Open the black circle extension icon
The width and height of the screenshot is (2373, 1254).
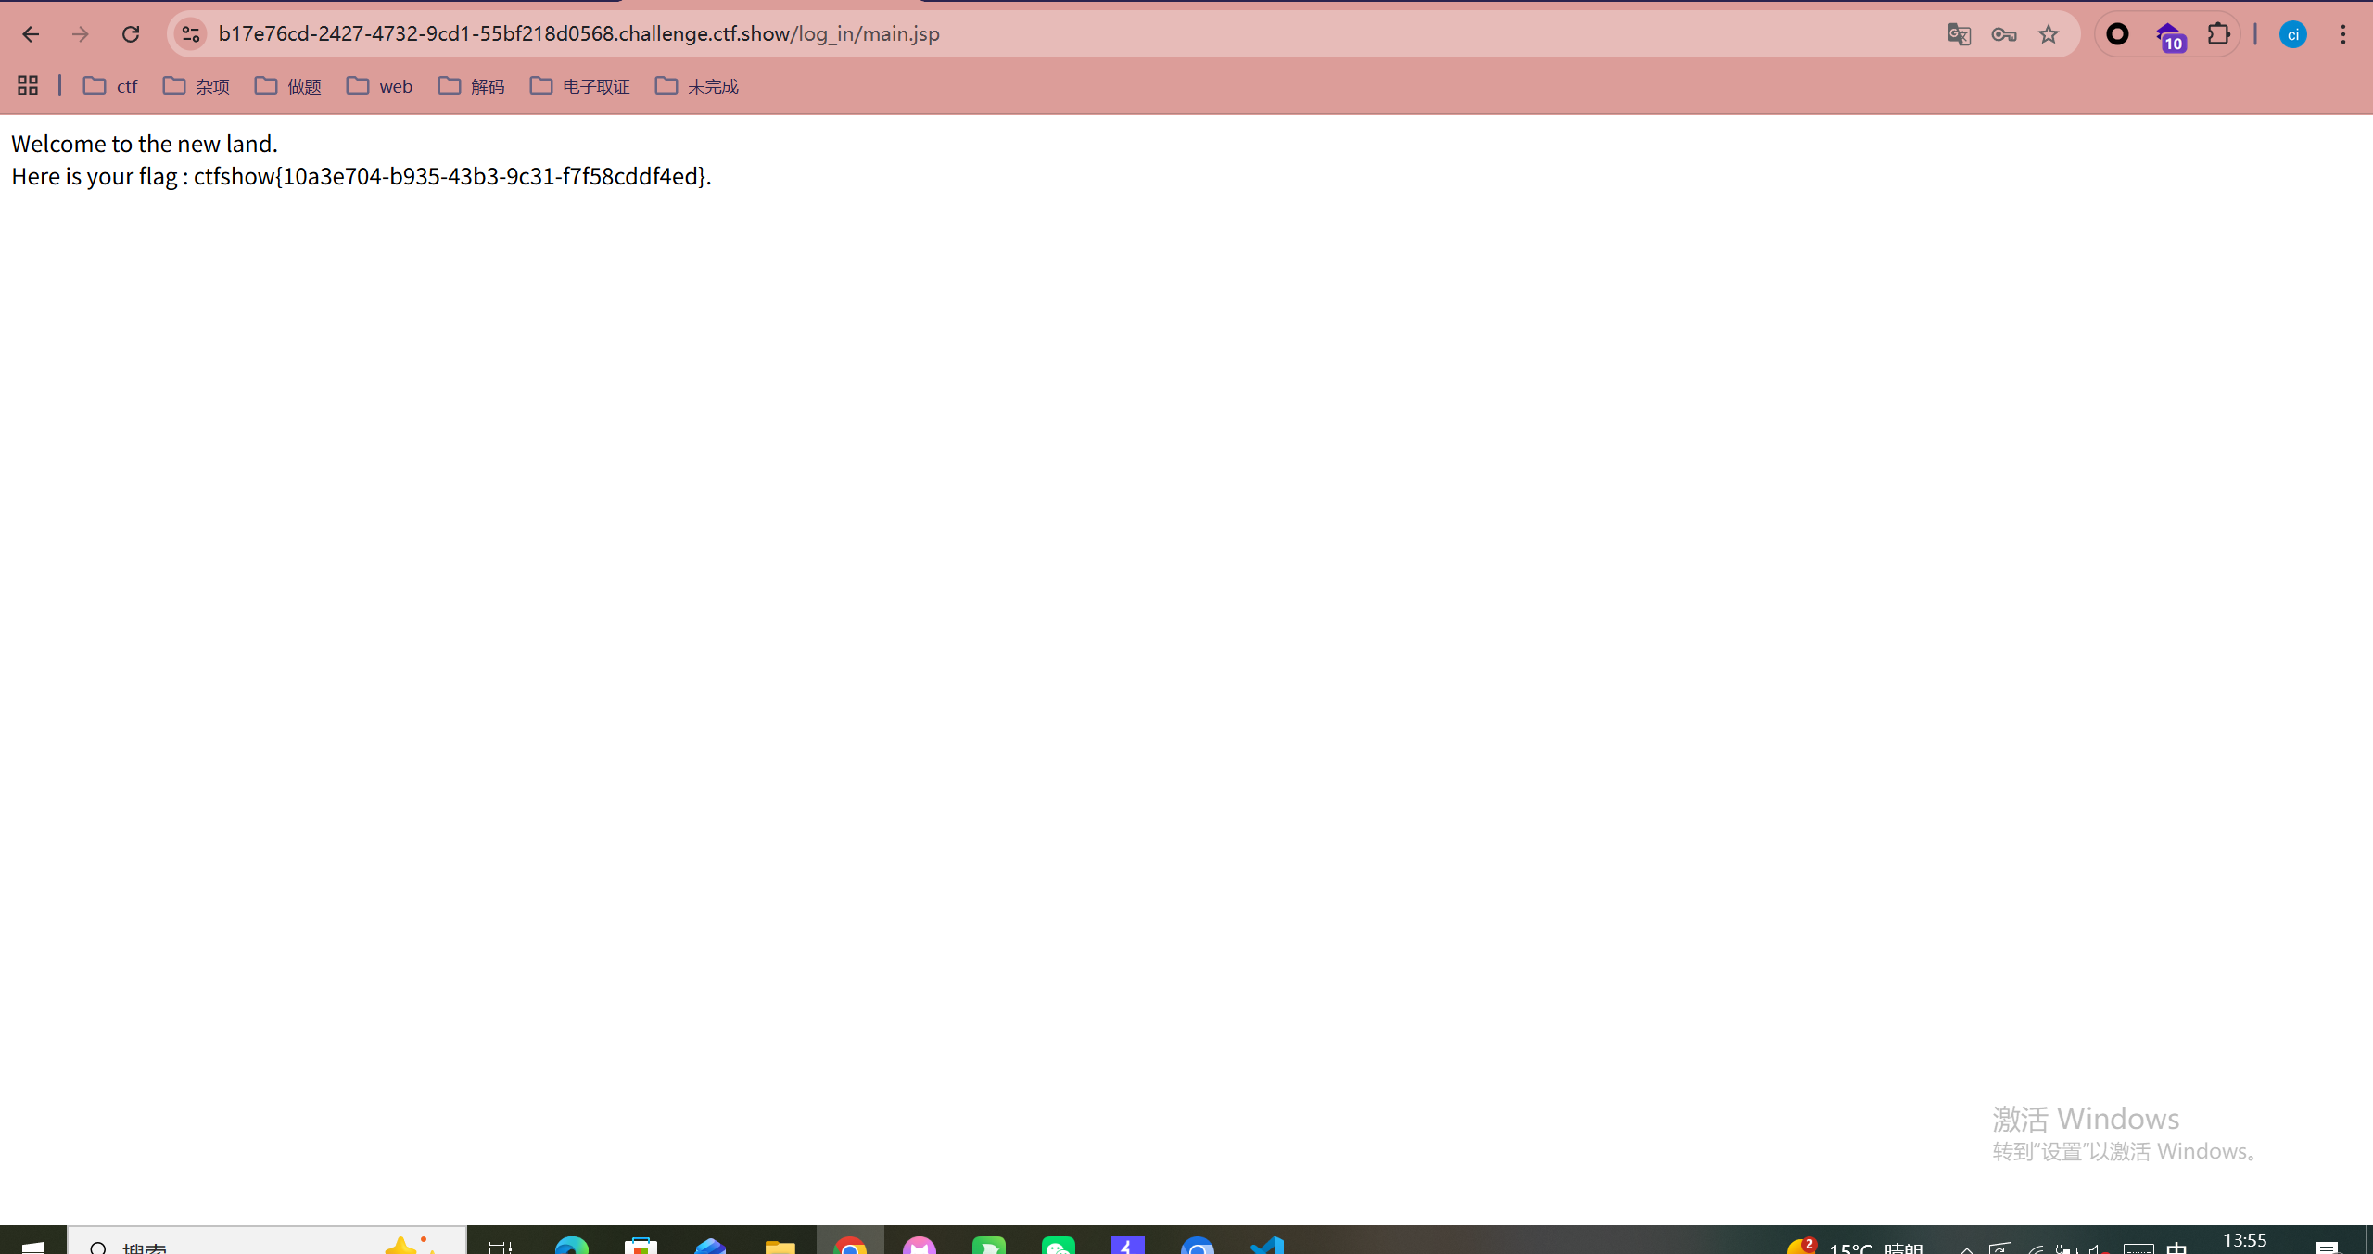(2117, 34)
